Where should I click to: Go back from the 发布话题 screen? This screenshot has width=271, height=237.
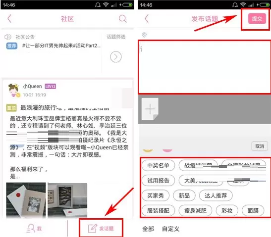pos(147,19)
